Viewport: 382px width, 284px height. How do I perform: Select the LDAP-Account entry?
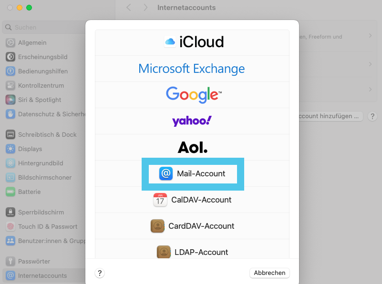(x=192, y=249)
